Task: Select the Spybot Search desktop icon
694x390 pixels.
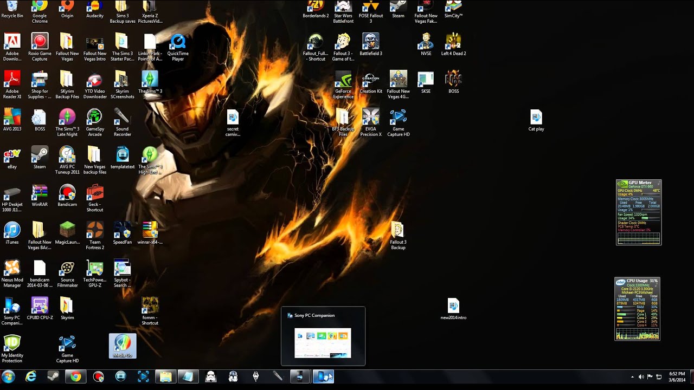Action: point(123,274)
